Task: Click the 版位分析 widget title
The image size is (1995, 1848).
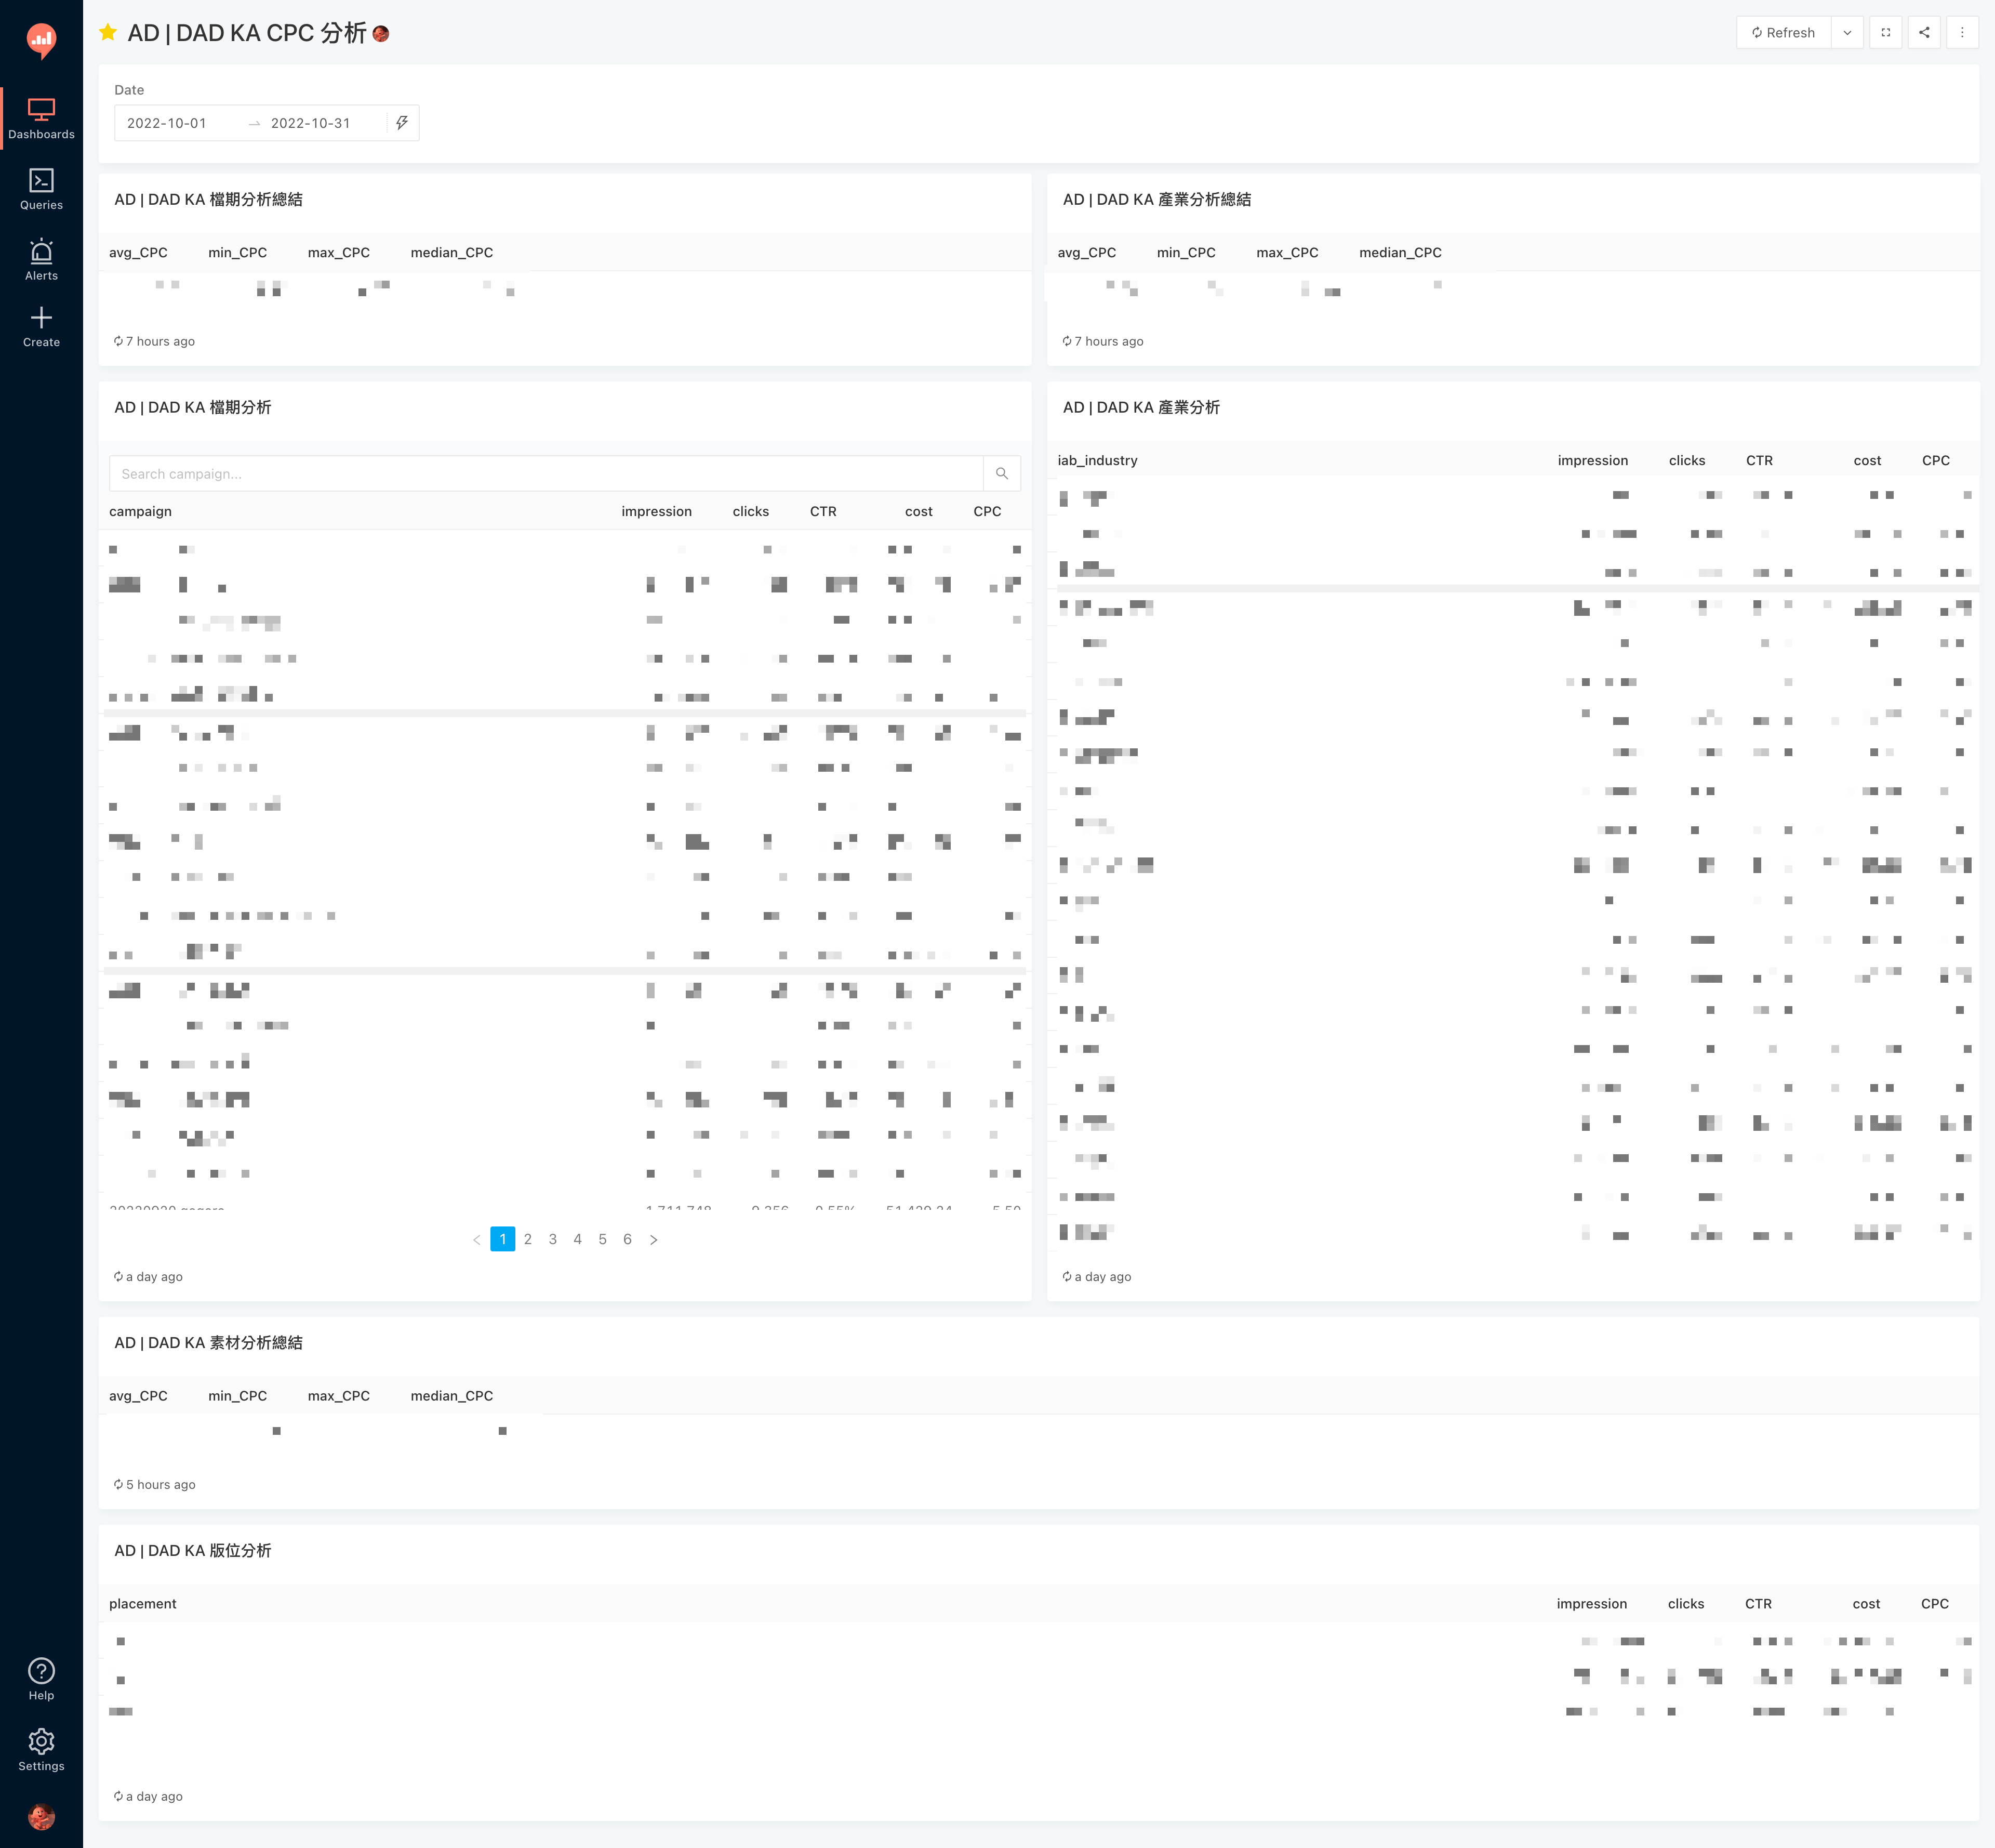Action: click(x=193, y=1551)
